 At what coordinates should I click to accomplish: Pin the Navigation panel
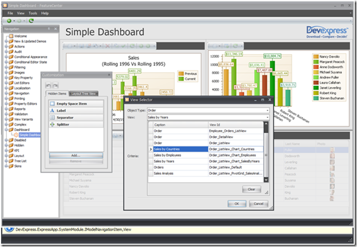[49, 29]
